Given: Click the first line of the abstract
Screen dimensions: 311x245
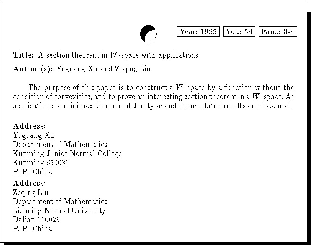Looking at the screenshot, I should tap(161, 88).
